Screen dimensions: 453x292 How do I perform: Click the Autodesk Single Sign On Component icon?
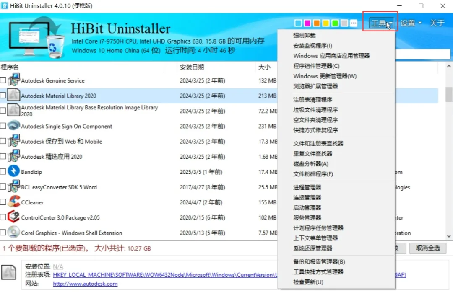point(13,126)
